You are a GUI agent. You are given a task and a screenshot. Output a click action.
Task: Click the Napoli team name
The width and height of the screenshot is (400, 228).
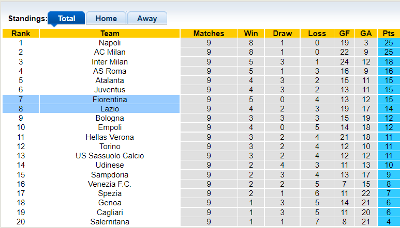click(x=110, y=43)
